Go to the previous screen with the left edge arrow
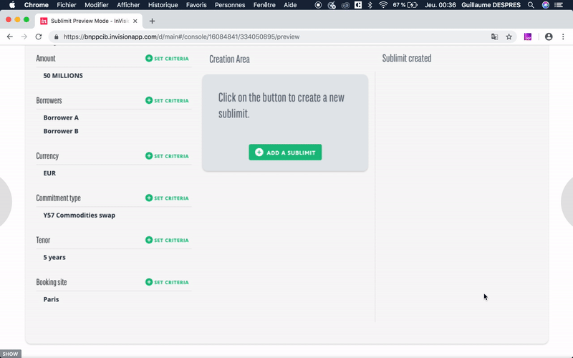573x358 pixels. [x=5, y=202]
